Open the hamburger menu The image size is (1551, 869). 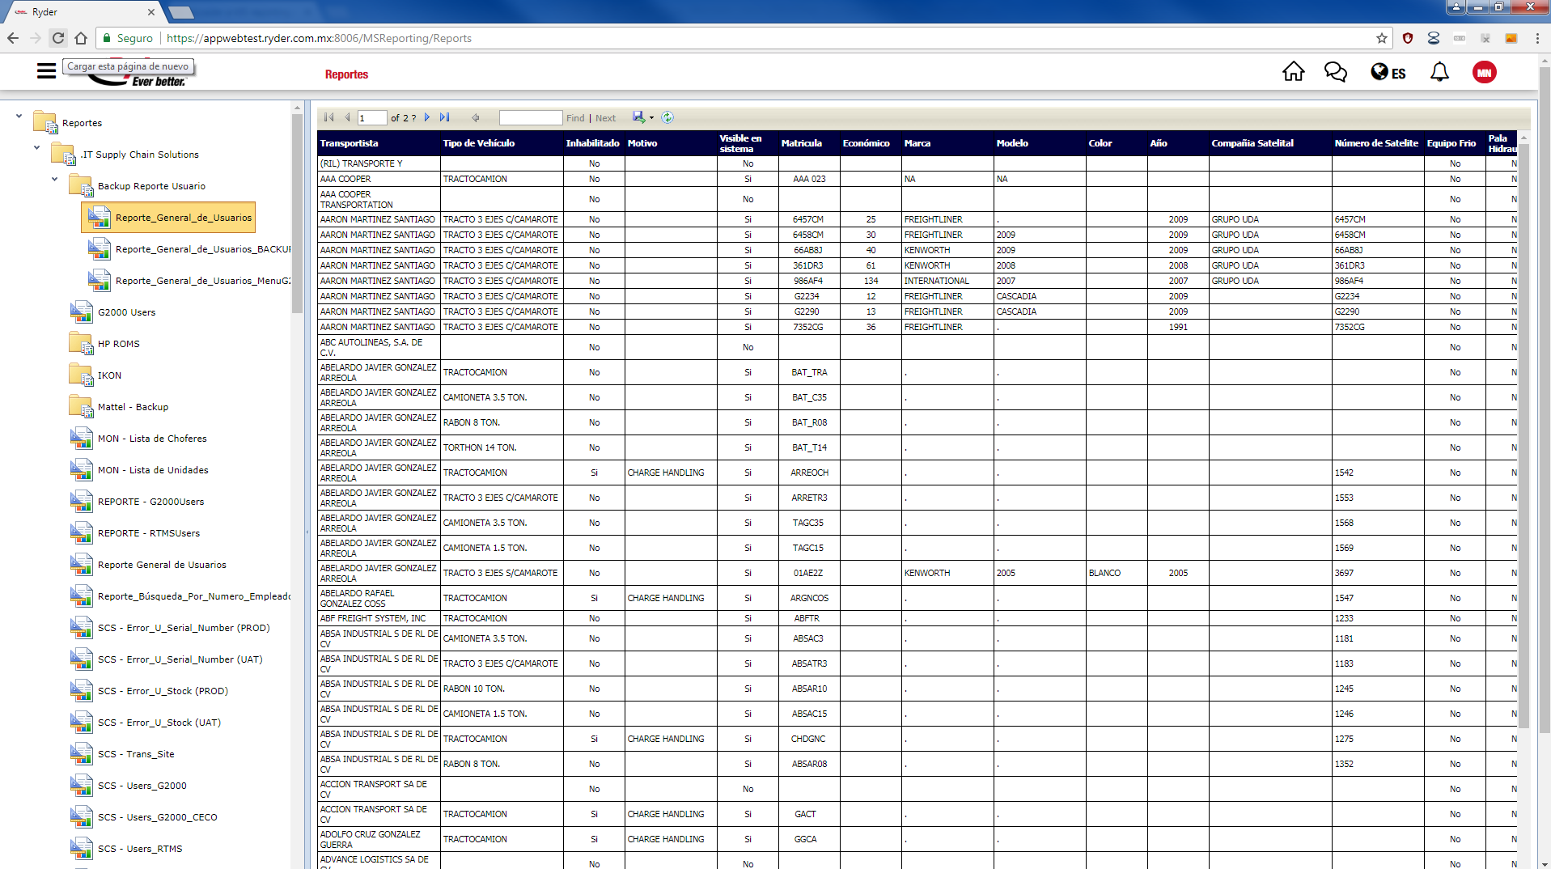46,71
